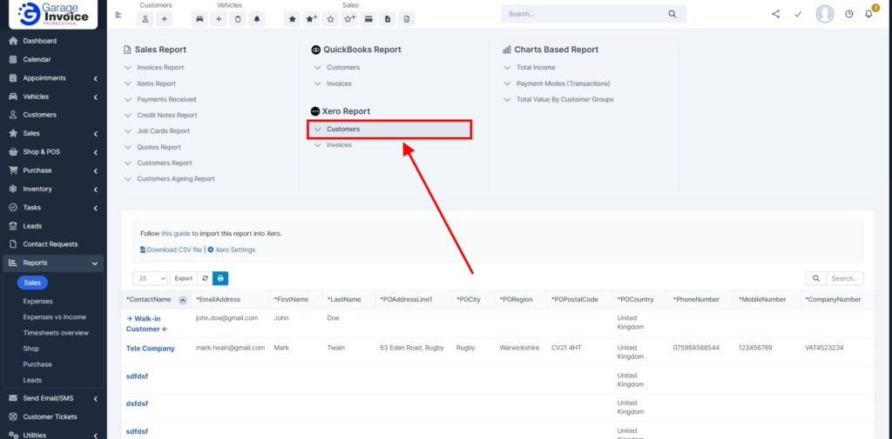
Task: Click the add vehicle plus icon
Action: tap(219, 19)
